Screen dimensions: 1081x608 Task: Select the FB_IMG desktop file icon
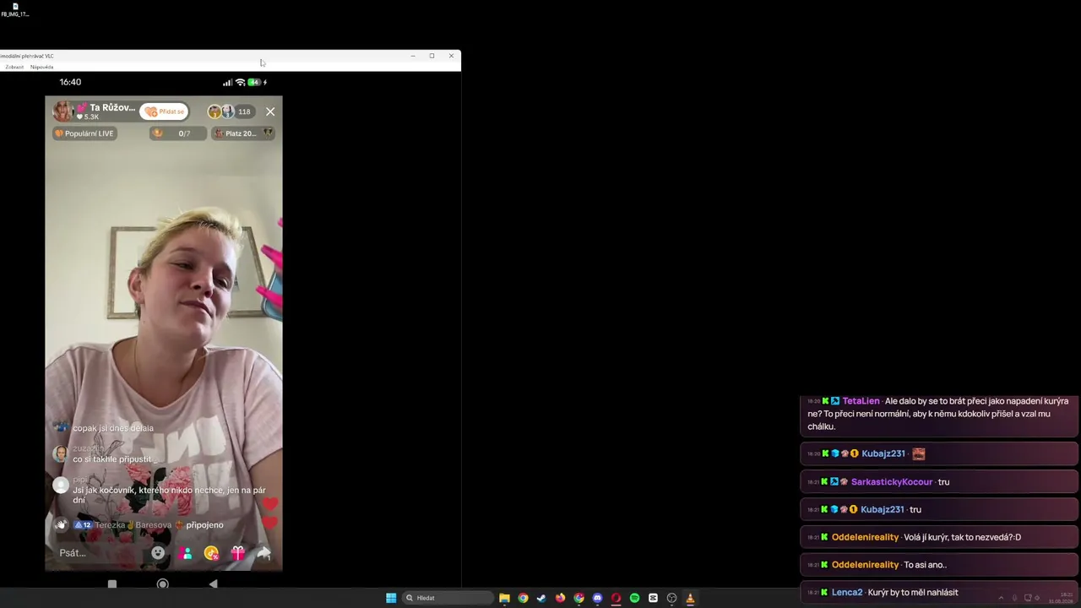pyautogui.click(x=15, y=10)
